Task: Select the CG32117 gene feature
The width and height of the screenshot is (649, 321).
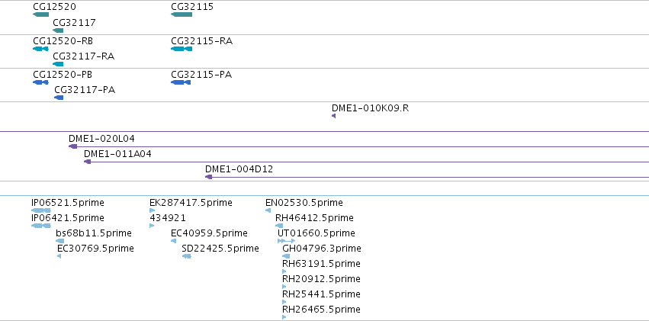Action: click(x=59, y=30)
